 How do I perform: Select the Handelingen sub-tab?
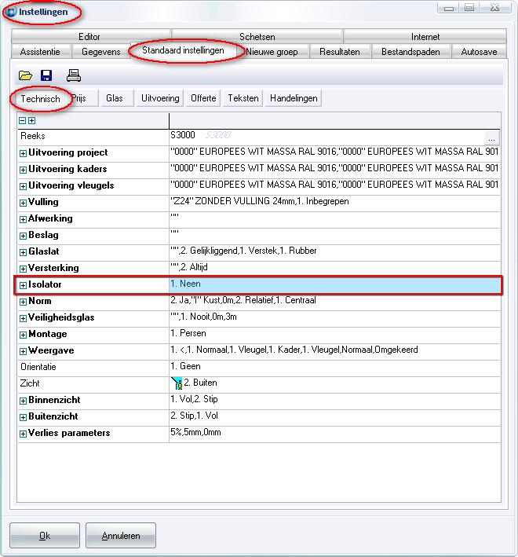pyautogui.click(x=294, y=98)
